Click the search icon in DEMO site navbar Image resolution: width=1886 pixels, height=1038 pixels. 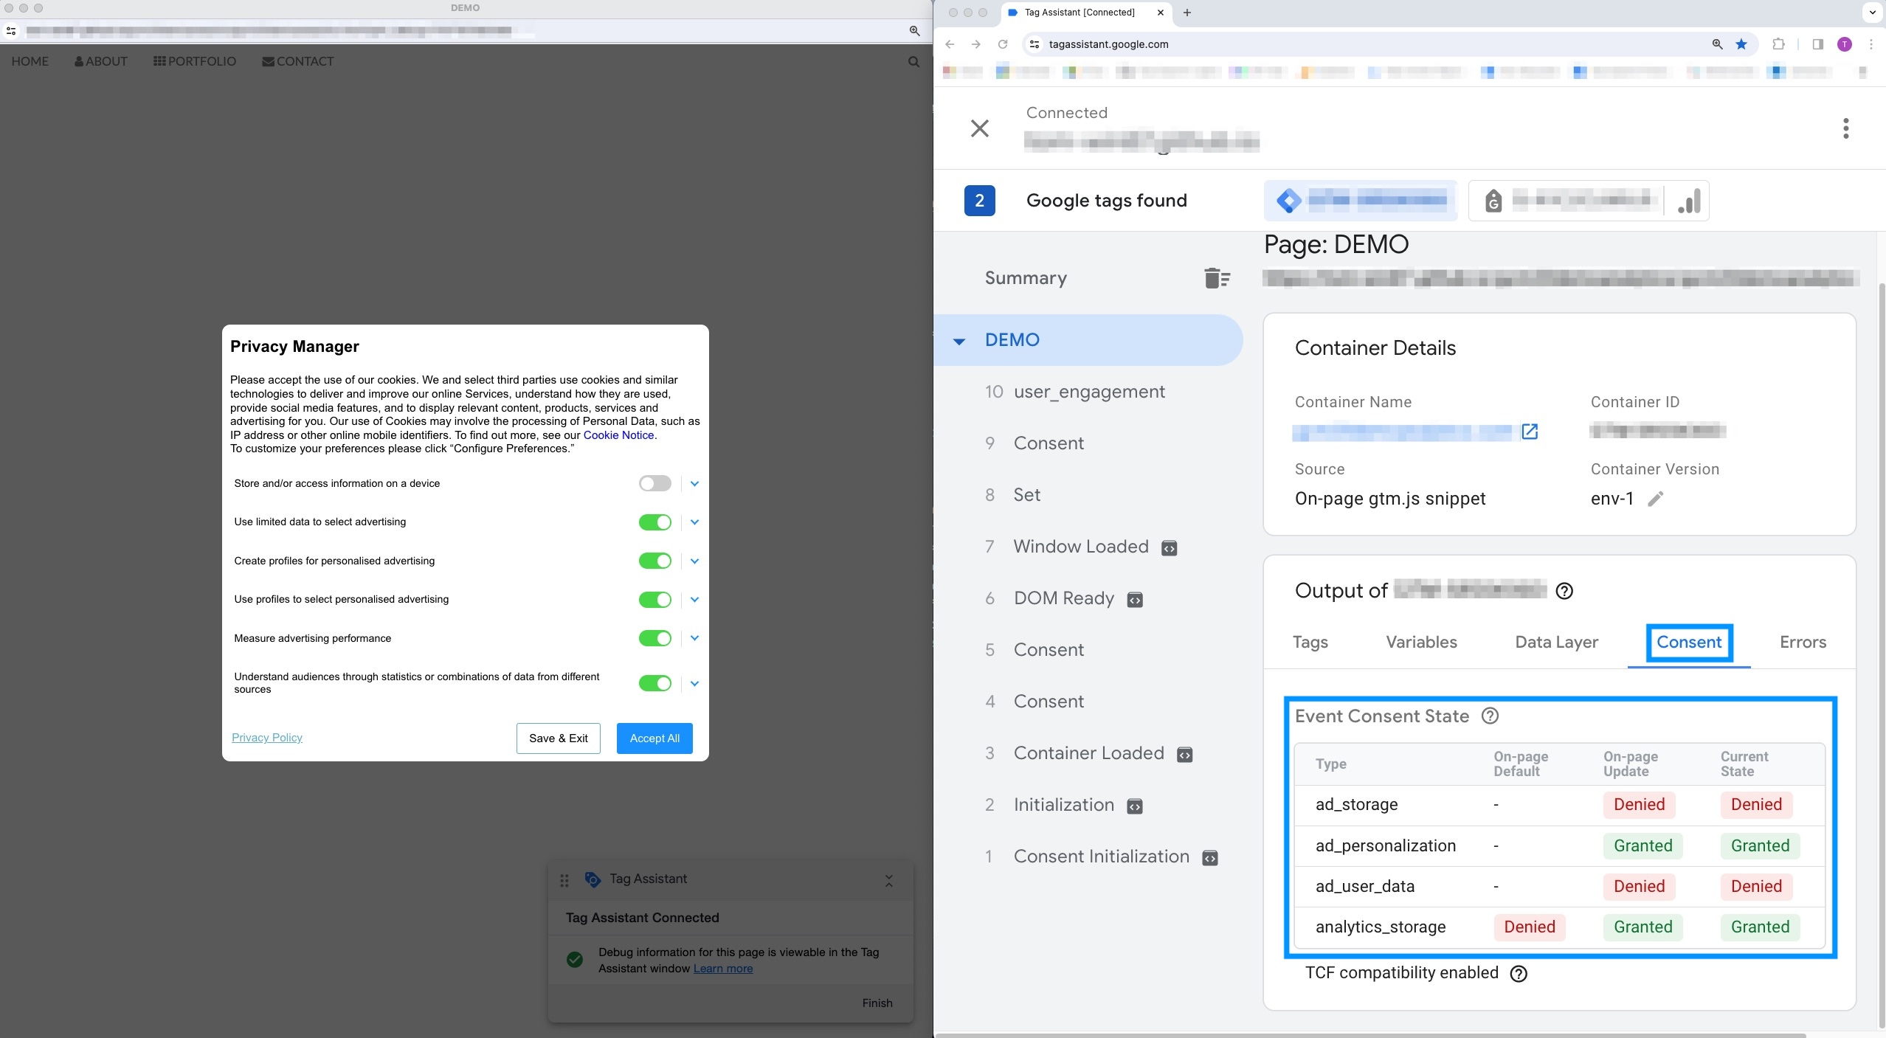click(913, 62)
